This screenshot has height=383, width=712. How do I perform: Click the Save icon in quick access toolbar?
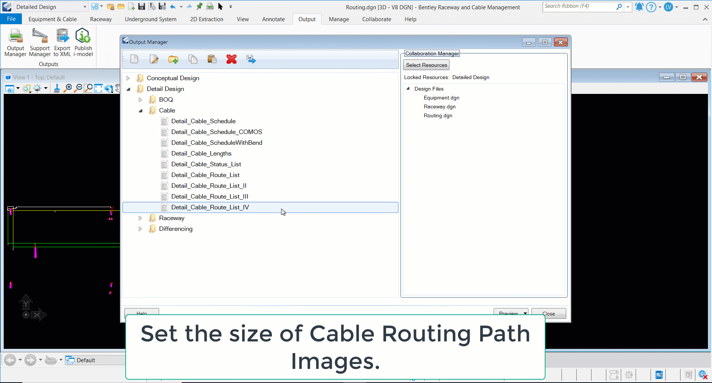tap(142, 7)
